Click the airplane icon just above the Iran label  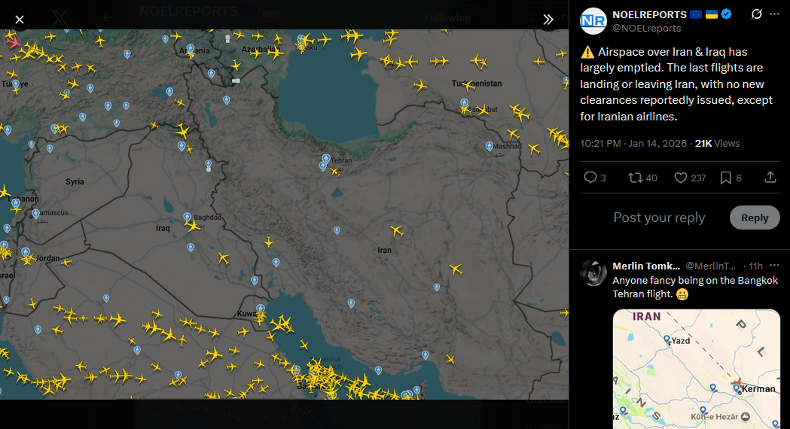(x=397, y=230)
